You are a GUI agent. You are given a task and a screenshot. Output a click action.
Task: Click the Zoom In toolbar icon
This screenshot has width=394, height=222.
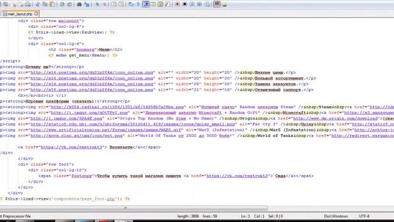[97, 4]
